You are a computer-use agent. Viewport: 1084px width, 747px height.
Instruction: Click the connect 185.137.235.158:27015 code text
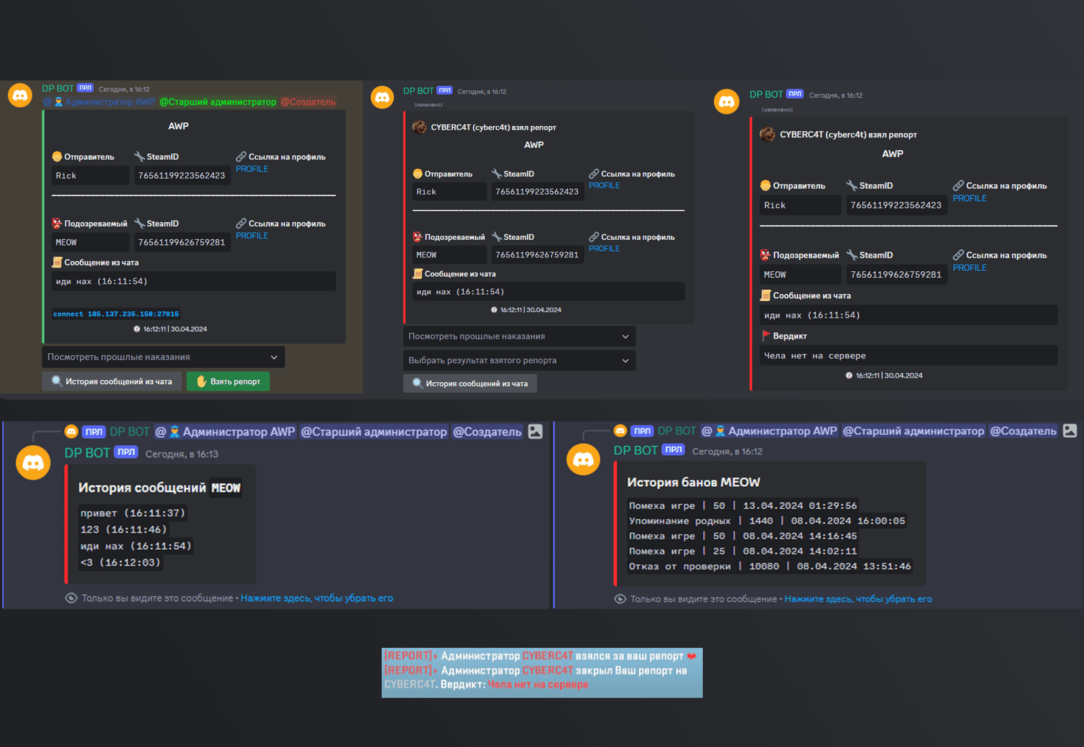point(116,314)
